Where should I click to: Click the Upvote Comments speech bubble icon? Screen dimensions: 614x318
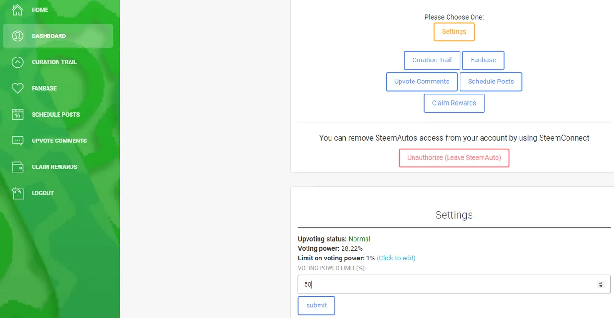17,141
